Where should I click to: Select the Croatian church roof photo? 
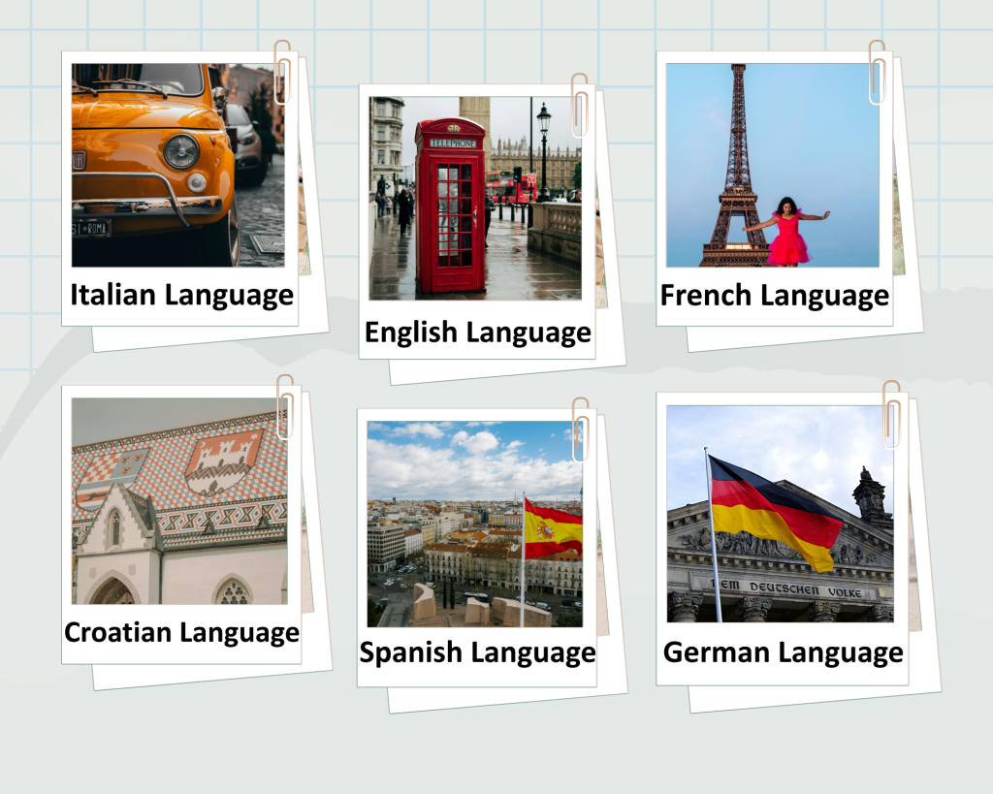(x=179, y=501)
